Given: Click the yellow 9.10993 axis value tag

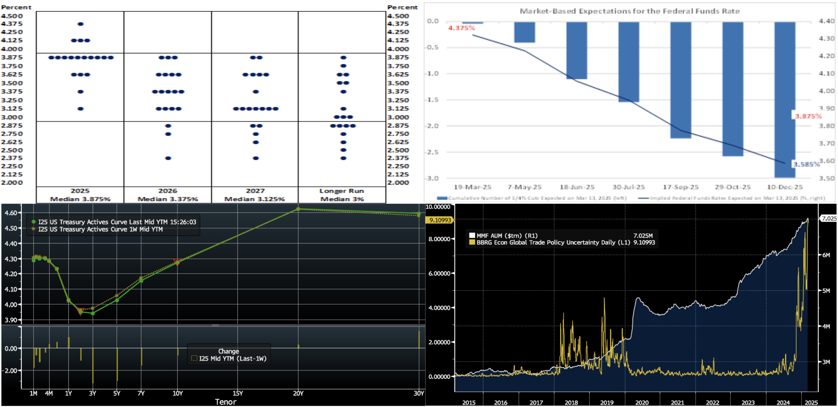Looking at the screenshot, I should (440, 220).
